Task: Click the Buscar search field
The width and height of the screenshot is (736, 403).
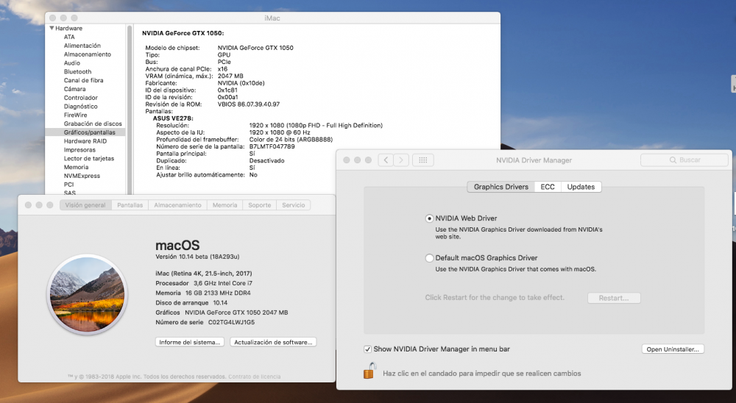Action: 684,160
